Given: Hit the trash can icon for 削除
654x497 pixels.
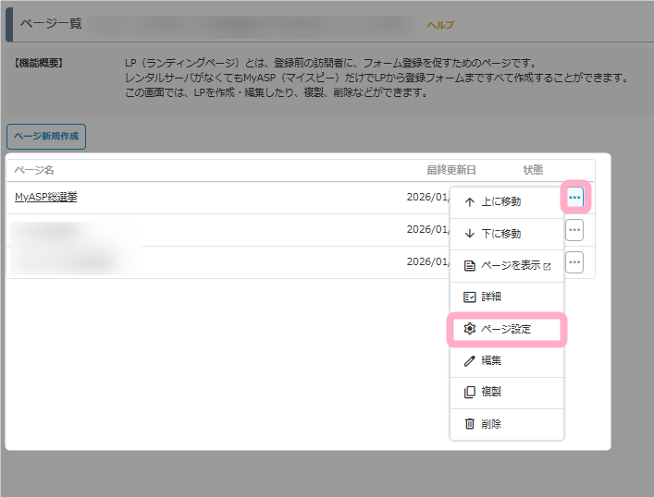Looking at the screenshot, I should [469, 424].
